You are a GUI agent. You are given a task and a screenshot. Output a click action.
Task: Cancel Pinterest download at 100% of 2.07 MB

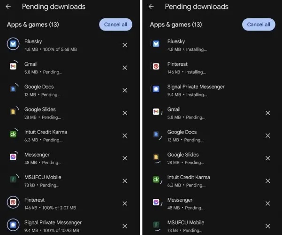click(125, 204)
